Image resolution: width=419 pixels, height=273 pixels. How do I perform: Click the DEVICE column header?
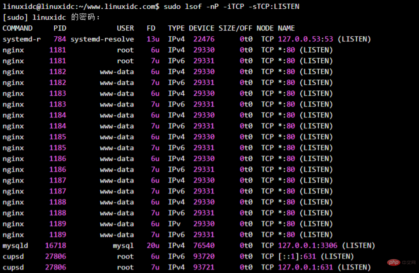pos(202,28)
